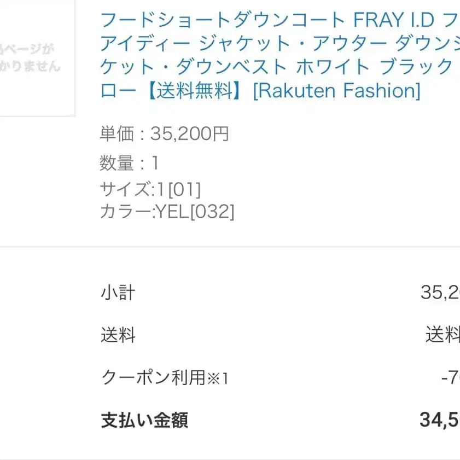
Task: Select the カラー:YEL[032] color line
Action: point(167,212)
